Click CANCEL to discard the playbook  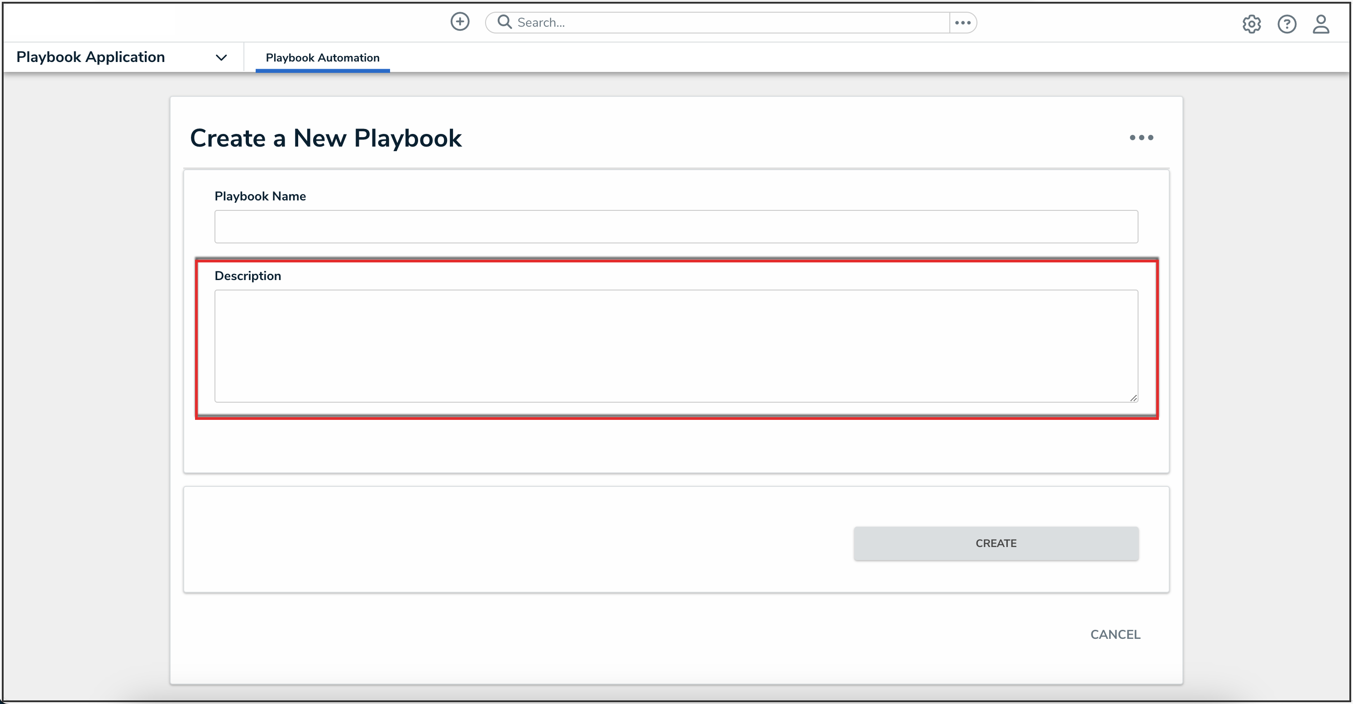coord(1115,634)
